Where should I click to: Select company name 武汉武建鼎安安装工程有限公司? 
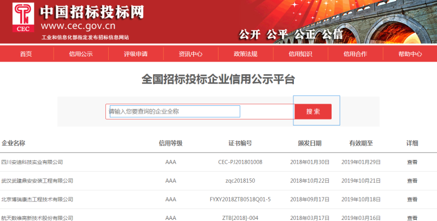pos(37,181)
